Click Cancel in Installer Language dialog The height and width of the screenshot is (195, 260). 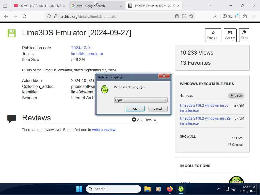158,109
